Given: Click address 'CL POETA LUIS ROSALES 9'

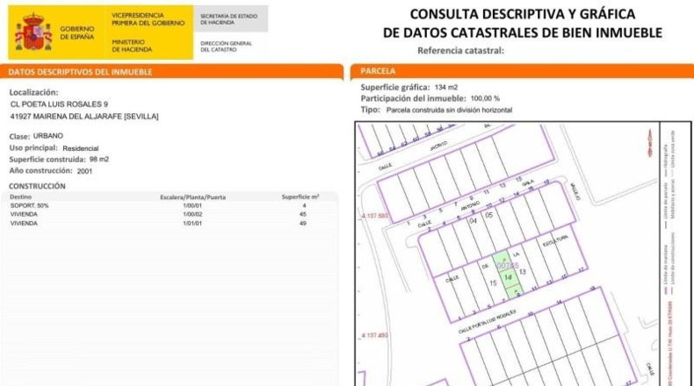Looking at the screenshot, I should 59,104.
